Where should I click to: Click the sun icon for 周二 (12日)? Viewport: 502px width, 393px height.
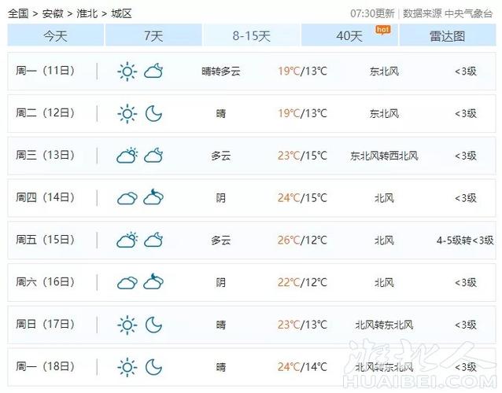(127, 113)
